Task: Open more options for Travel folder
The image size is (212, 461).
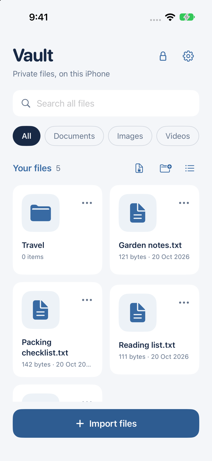Action: point(87,203)
